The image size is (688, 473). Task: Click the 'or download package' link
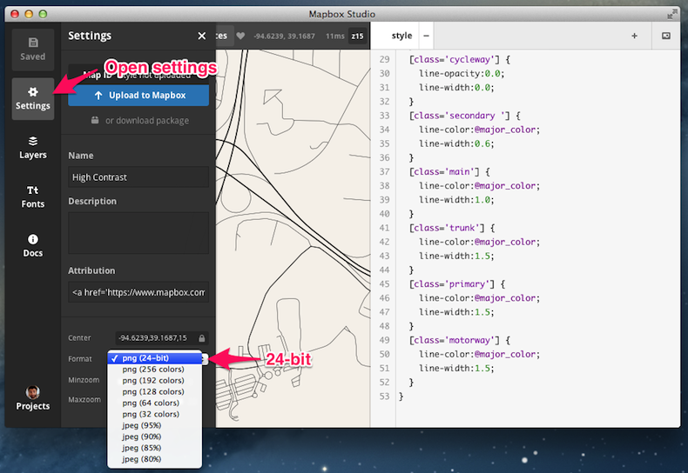[x=140, y=121]
